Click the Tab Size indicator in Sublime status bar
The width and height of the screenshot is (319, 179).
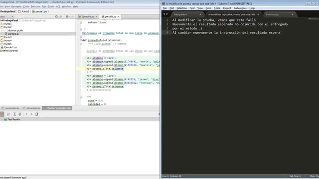(x=295, y=176)
